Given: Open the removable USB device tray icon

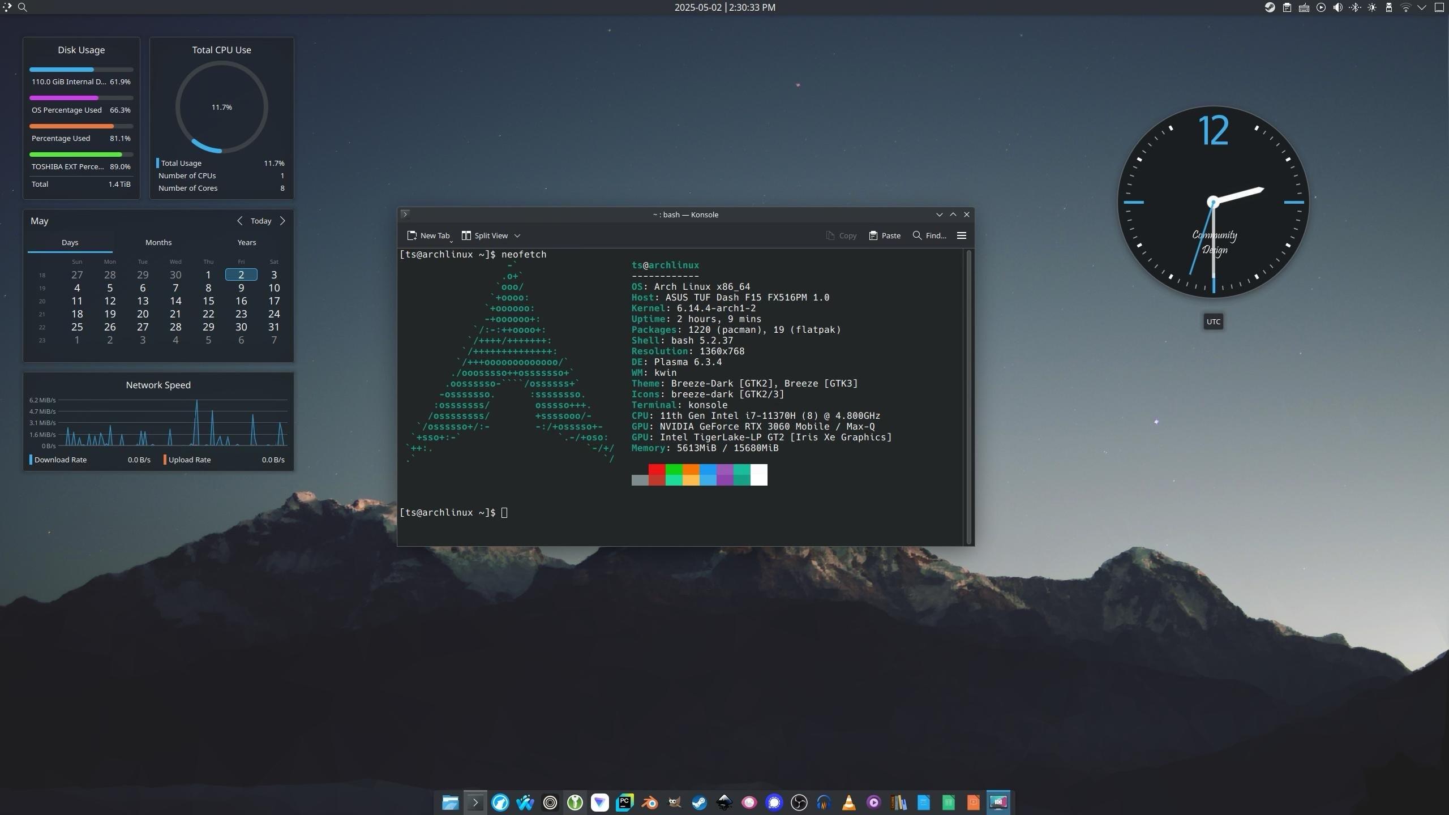Looking at the screenshot, I should (x=1389, y=7).
